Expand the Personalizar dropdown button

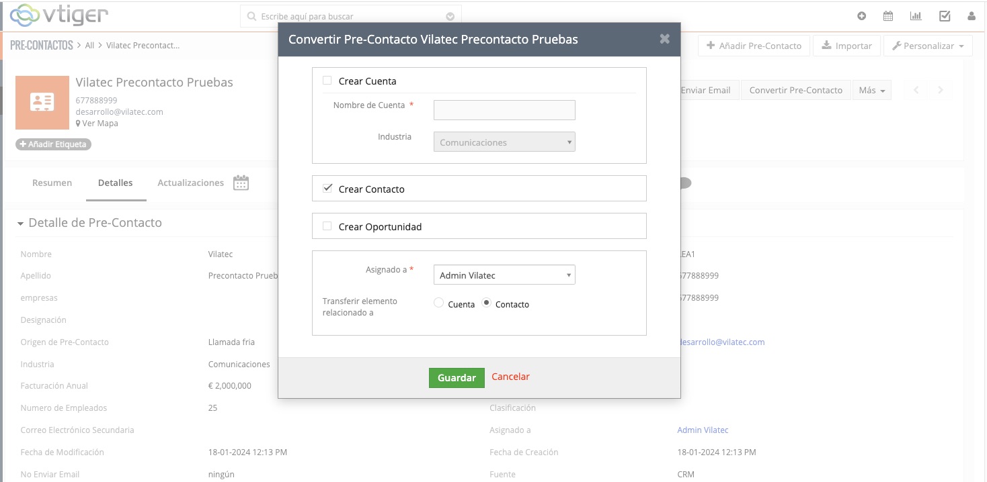click(x=928, y=46)
